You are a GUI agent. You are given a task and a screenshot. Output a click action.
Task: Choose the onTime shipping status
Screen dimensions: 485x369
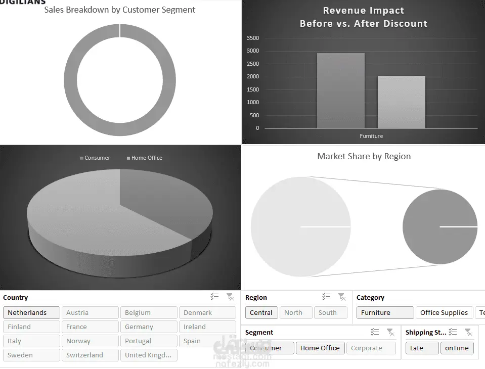point(457,348)
